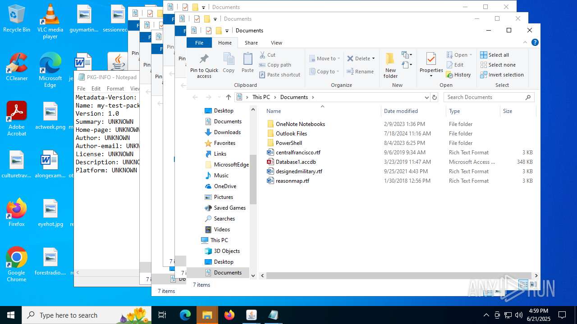Click the Help question mark icon
This screenshot has height=324, width=577.
pos(535,43)
